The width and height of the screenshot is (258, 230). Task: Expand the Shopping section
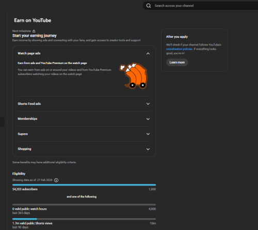pos(148,149)
